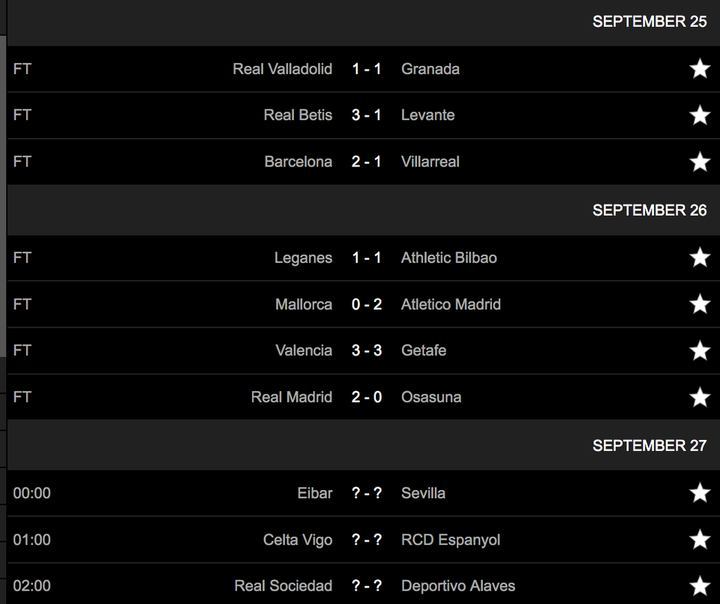Image resolution: width=720 pixels, height=604 pixels.
Task: Star the Real Madrid vs Osasuna match
Action: point(699,397)
